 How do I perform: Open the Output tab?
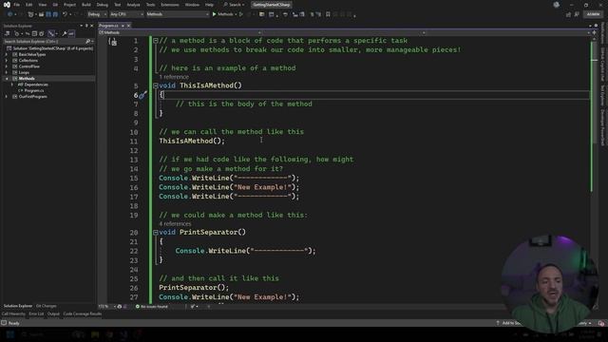(53, 313)
